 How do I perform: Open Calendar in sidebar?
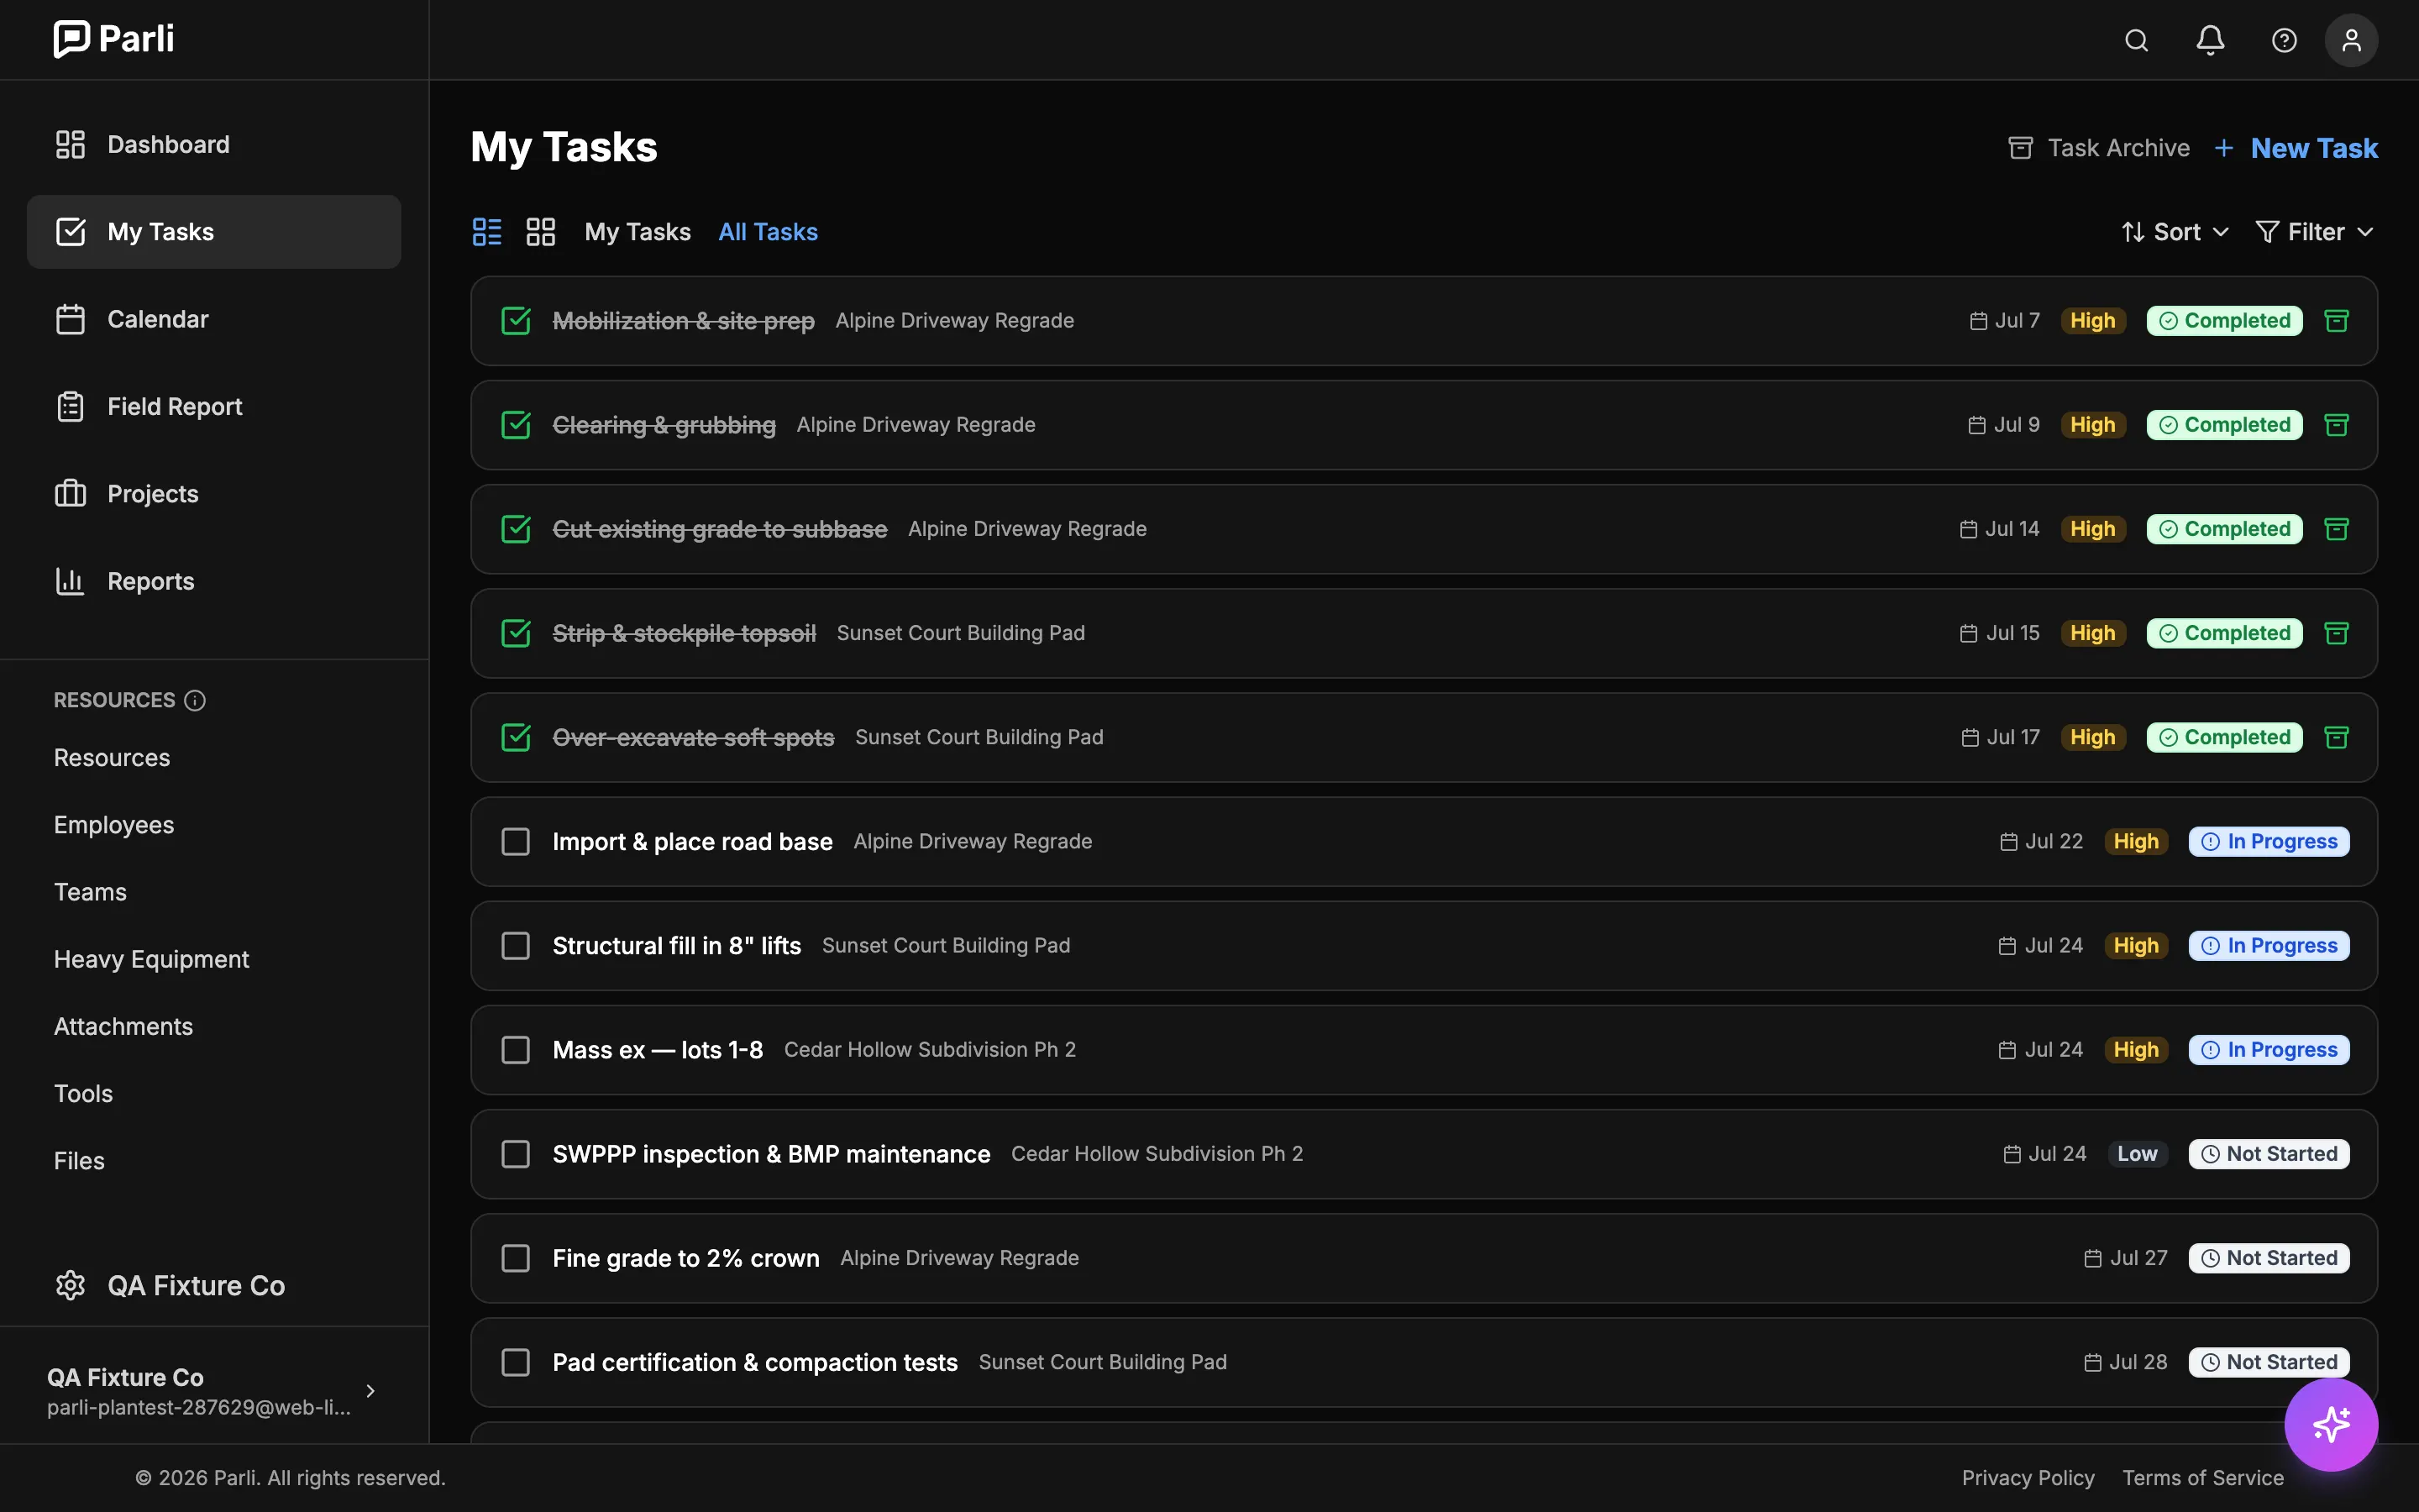214,319
